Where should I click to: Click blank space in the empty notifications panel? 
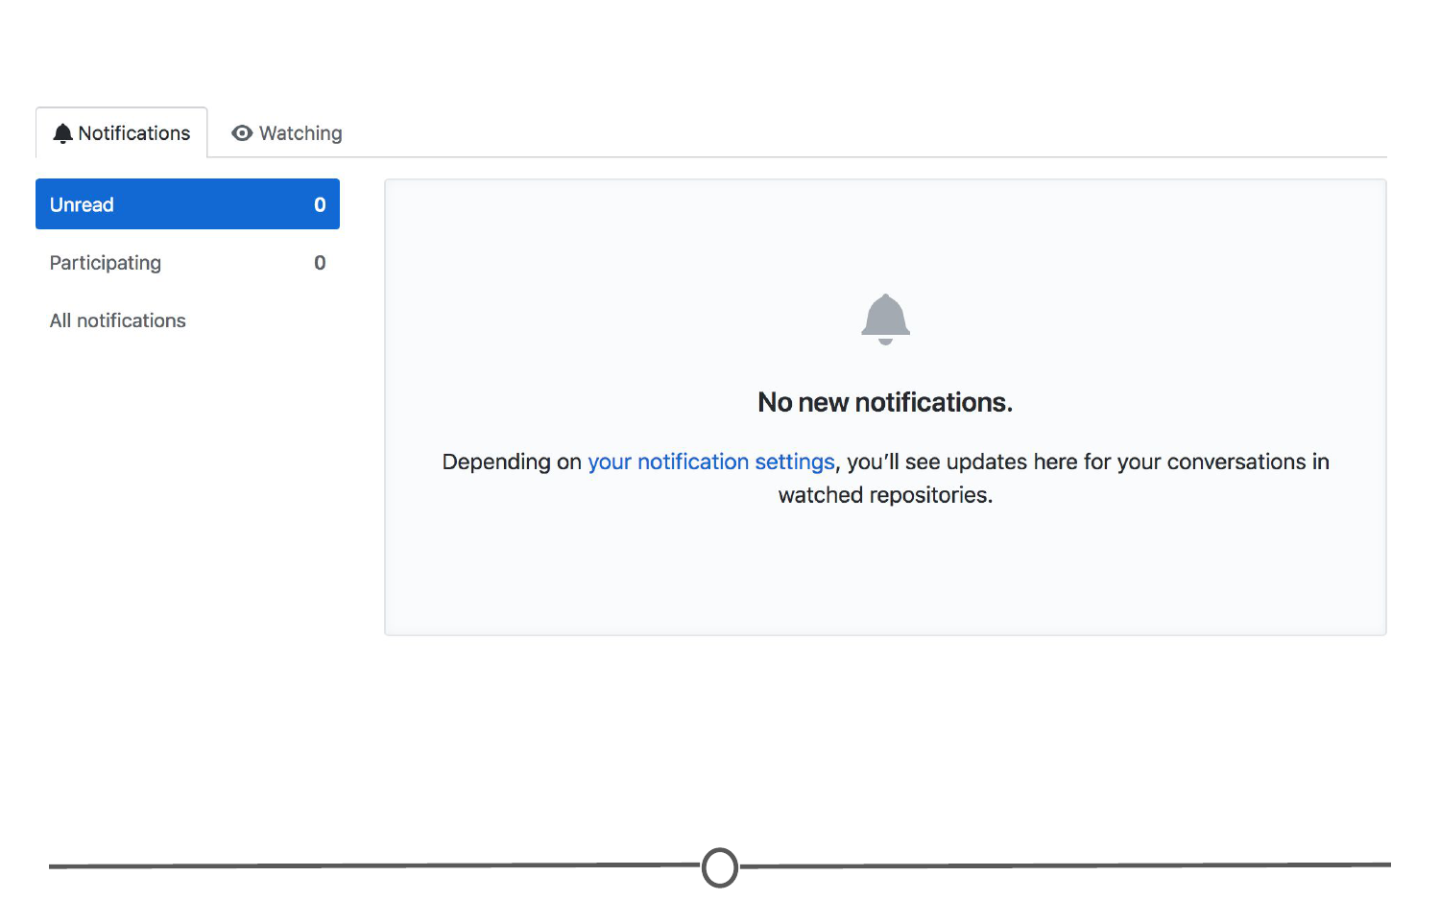click(885, 576)
